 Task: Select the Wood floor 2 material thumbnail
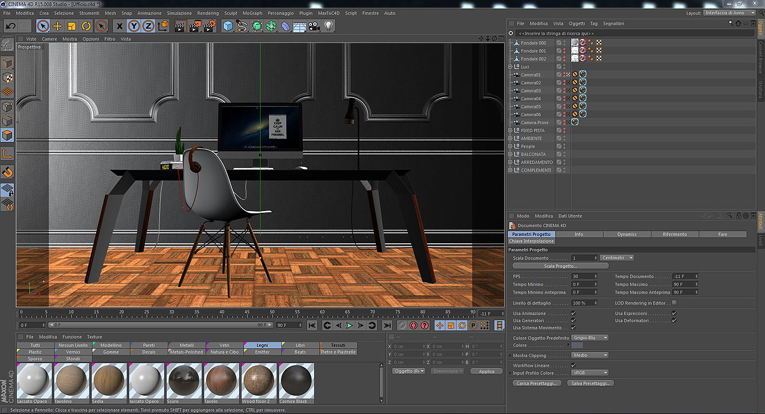click(260, 381)
